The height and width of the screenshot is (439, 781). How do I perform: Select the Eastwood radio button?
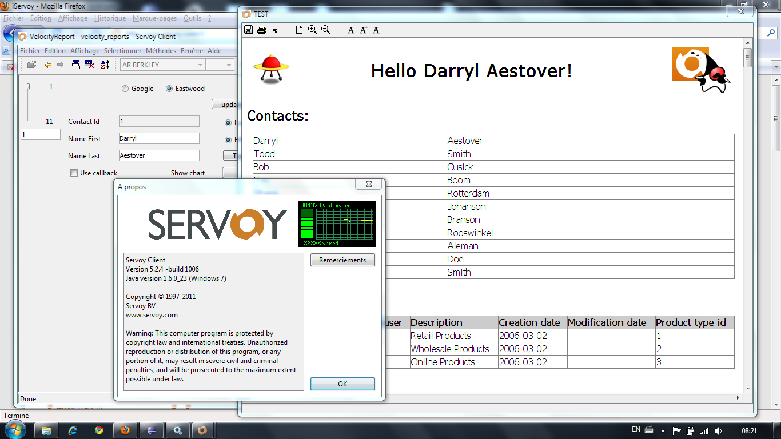click(169, 89)
